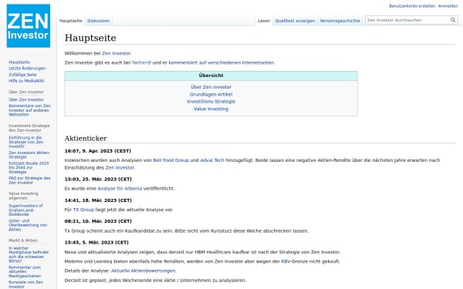Viewport: 463px width, 289px height.
Task: Open the Bell Food Group analysis link
Action: click(x=171, y=160)
